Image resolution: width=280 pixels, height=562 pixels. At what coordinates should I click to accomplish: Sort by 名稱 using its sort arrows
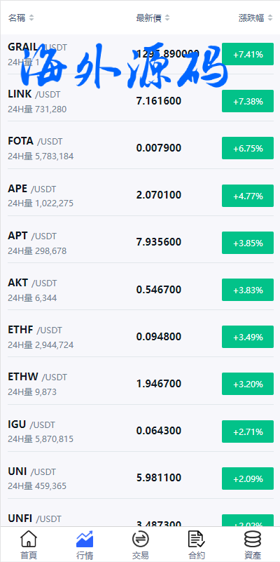point(31,18)
